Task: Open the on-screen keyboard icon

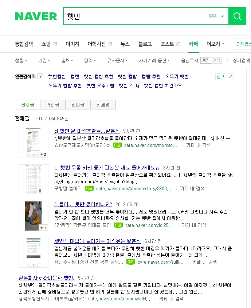Action: (x=213, y=16)
